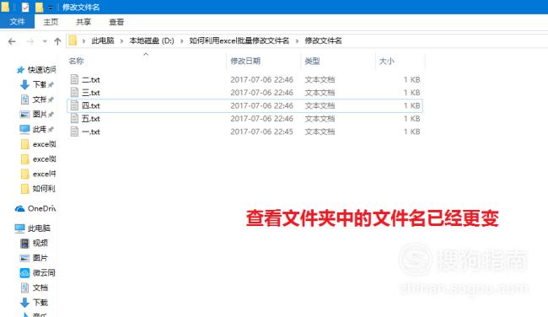Switch to the 共享 ribbon tab
Image resolution: width=548 pixels, height=317 pixels.
tap(83, 22)
